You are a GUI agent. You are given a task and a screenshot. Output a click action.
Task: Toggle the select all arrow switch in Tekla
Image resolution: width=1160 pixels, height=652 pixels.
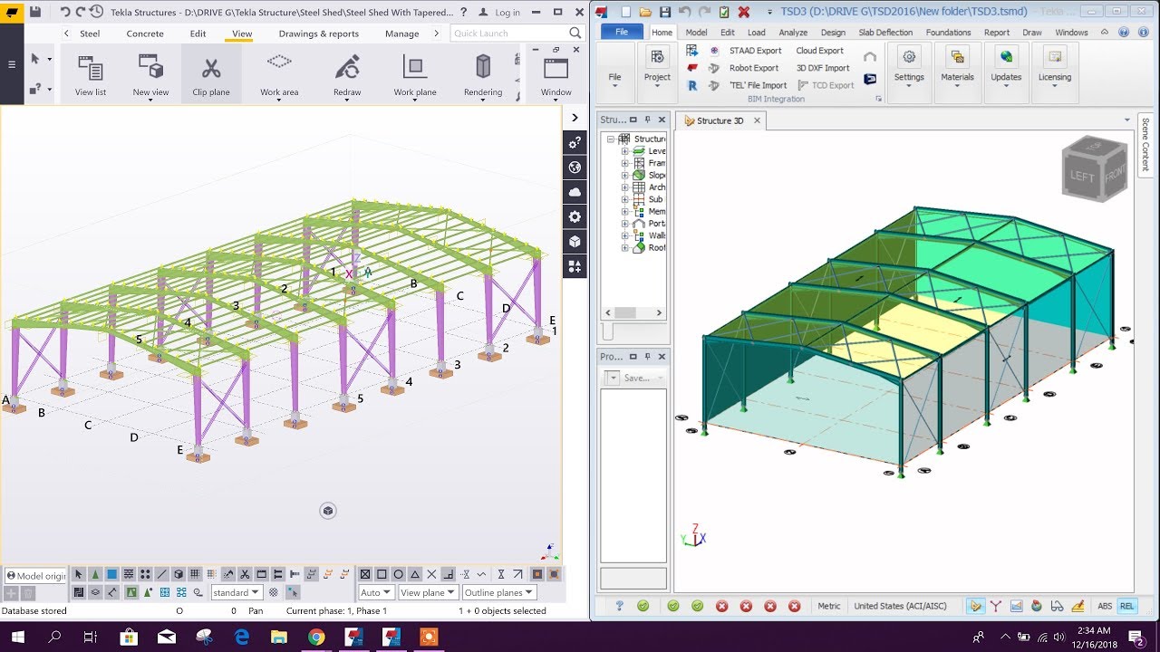click(x=79, y=574)
